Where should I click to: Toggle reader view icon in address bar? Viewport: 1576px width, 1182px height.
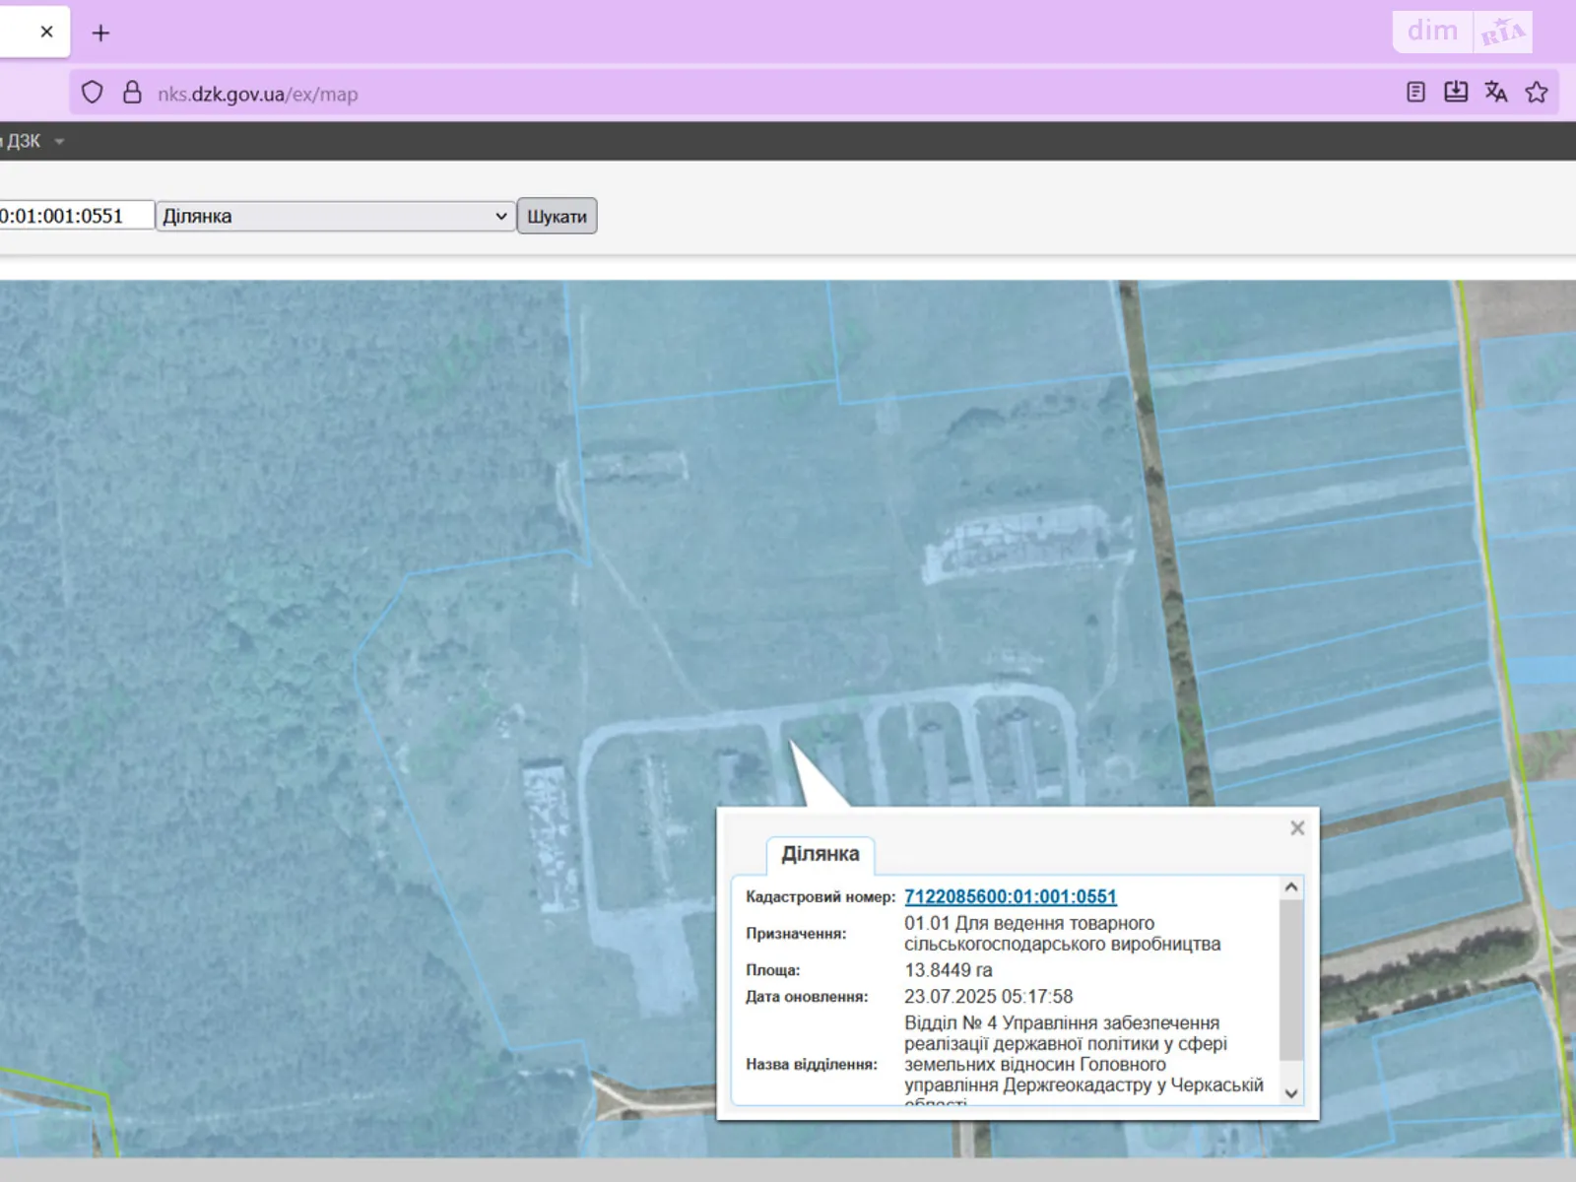point(1415,93)
